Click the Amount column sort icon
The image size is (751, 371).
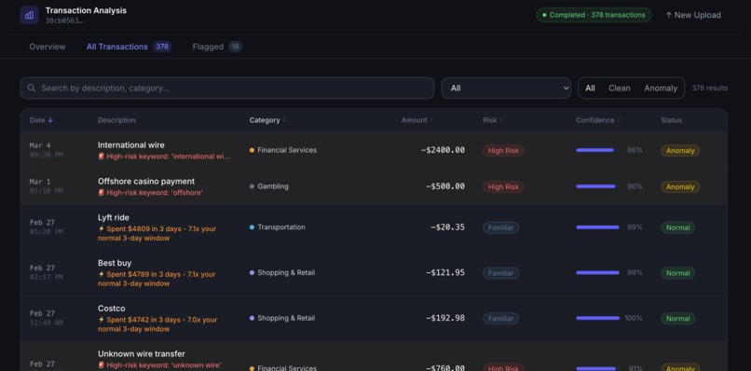[431, 120]
